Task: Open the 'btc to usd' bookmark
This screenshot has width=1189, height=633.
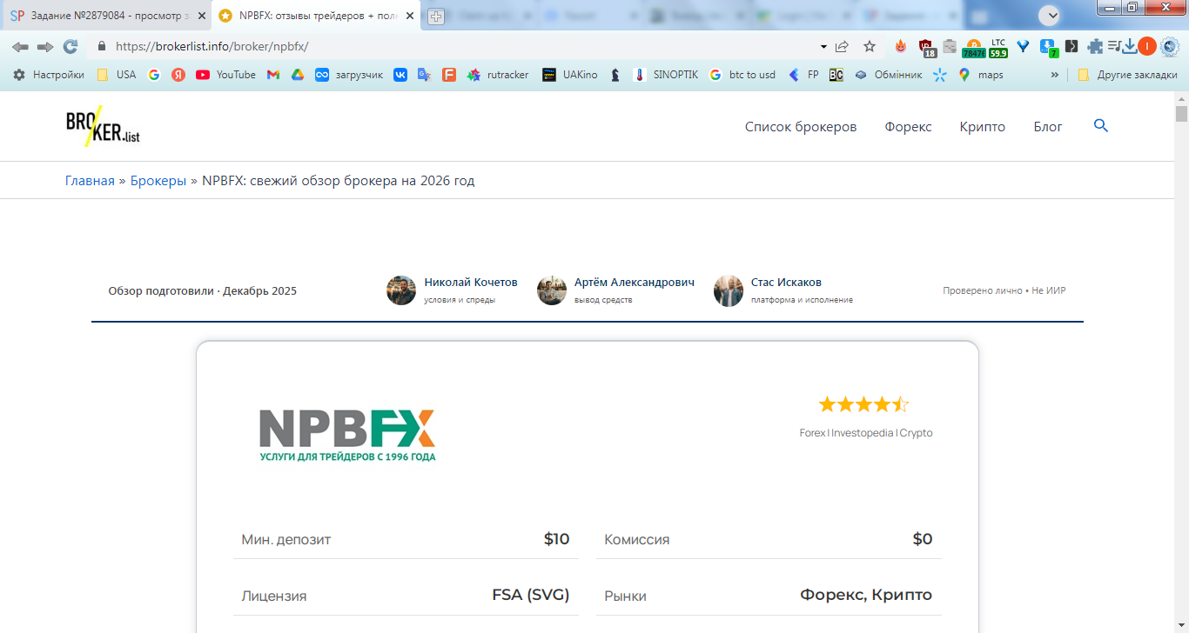Action: click(x=742, y=75)
